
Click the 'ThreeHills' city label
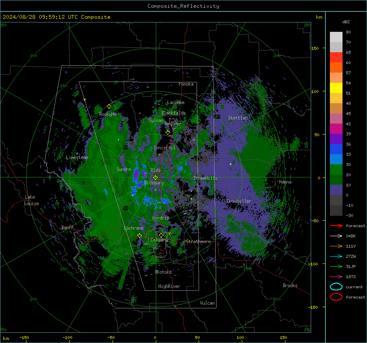point(205,178)
